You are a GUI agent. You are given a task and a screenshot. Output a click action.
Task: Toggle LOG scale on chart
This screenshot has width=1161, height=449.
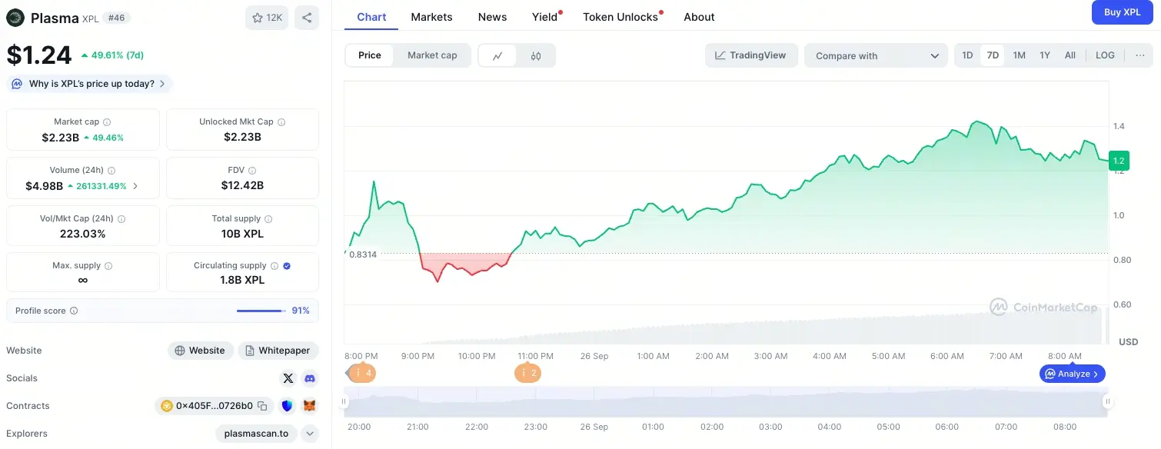click(x=1105, y=55)
